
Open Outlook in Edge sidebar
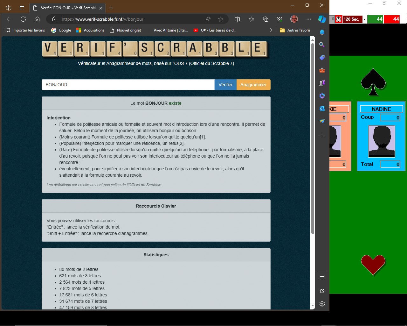(322, 109)
